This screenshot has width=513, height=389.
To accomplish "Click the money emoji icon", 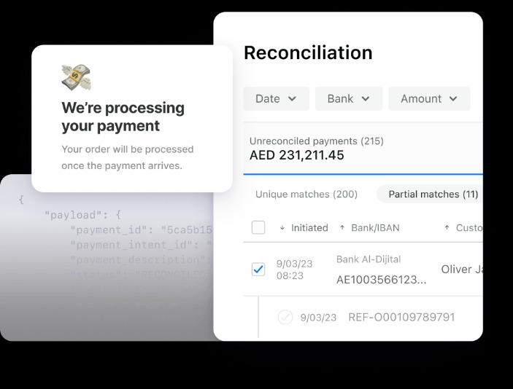I will pyautogui.click(x=76, y=77).
